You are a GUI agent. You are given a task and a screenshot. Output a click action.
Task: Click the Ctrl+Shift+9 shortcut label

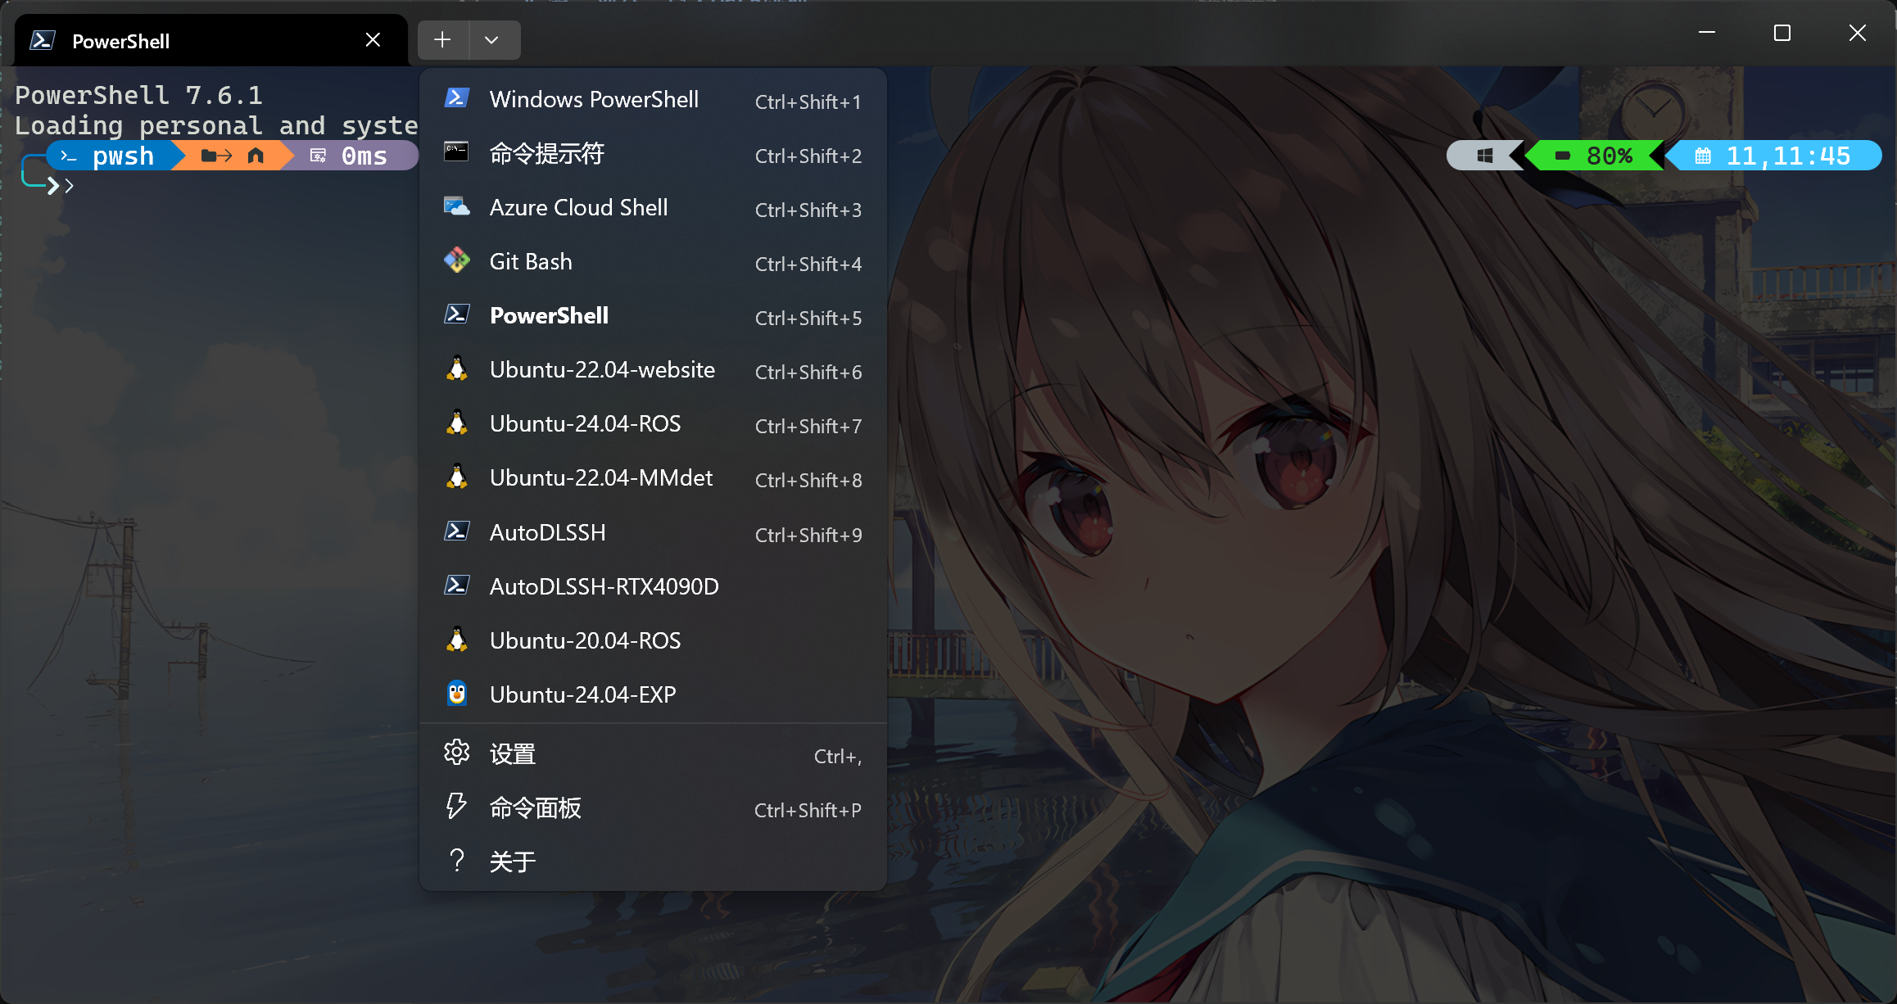point(808,535)
